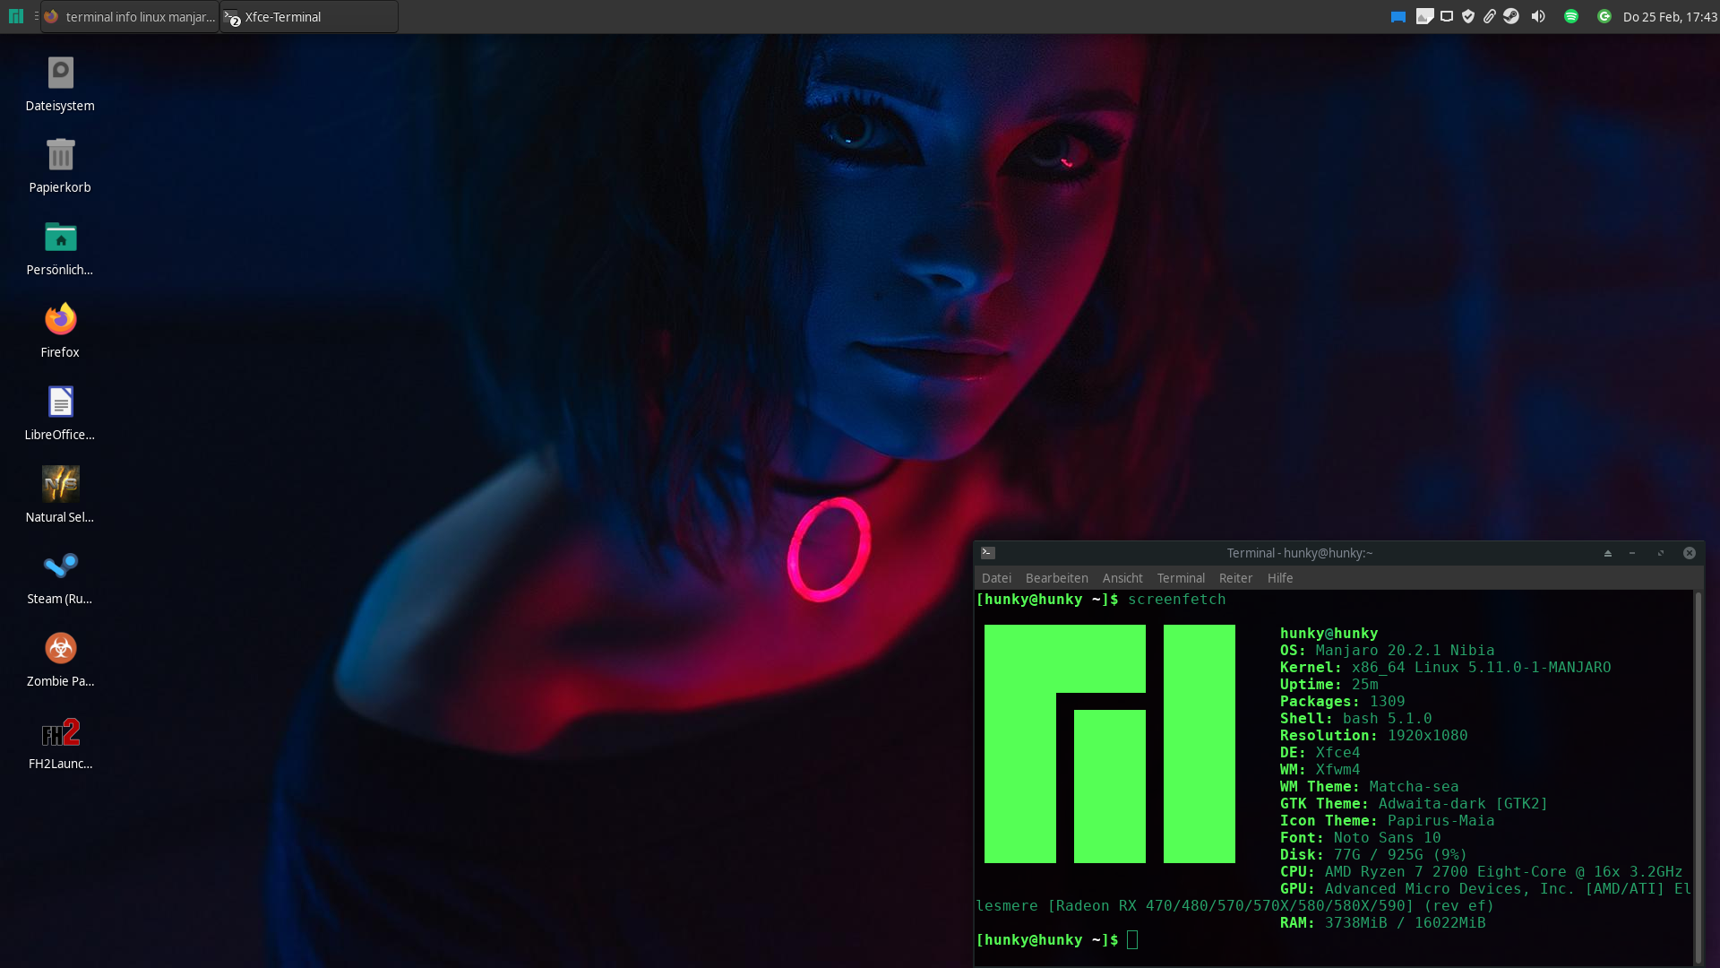This screenshot has height=968, width=1720.
Task: Open the Datei menu in Terminal
Action: pyautogui.click(x=996, y=578)
